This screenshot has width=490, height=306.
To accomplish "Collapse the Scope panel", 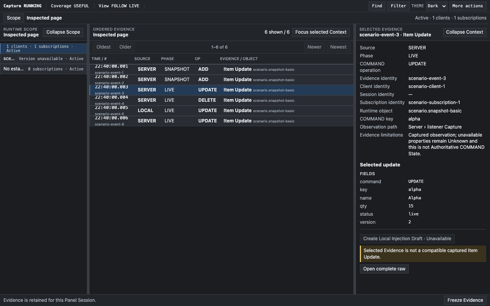I will coord(63,32).
